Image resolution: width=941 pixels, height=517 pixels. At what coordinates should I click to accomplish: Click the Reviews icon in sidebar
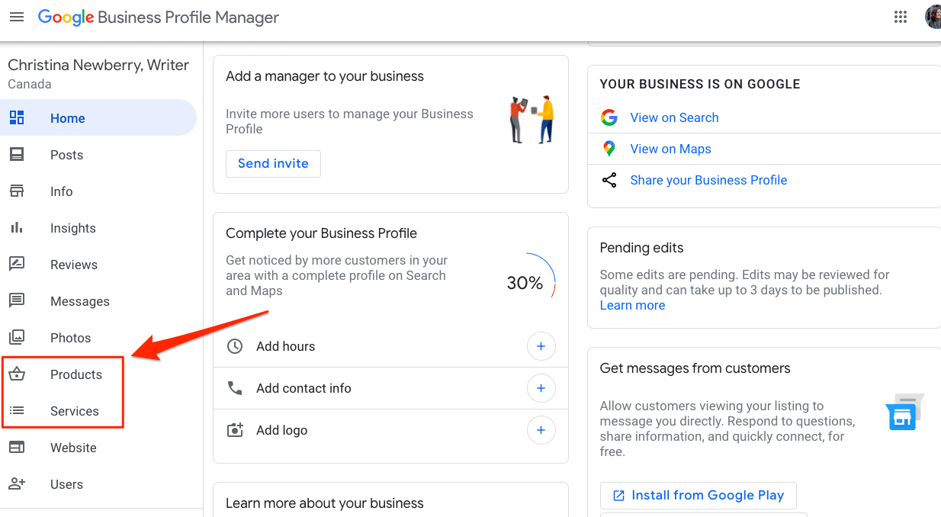click(x=17, y=264)
